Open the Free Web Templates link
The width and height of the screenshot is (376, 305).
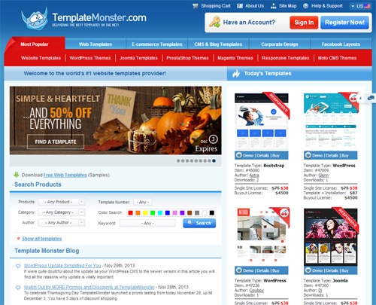click(65, 175)
